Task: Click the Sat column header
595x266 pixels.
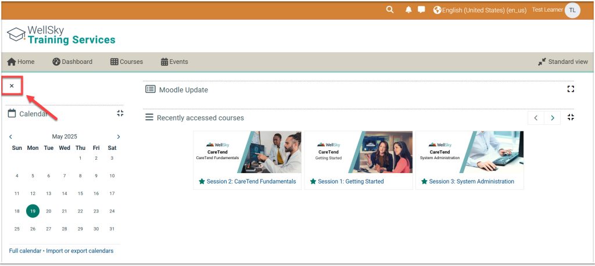Action: (112, 148)
